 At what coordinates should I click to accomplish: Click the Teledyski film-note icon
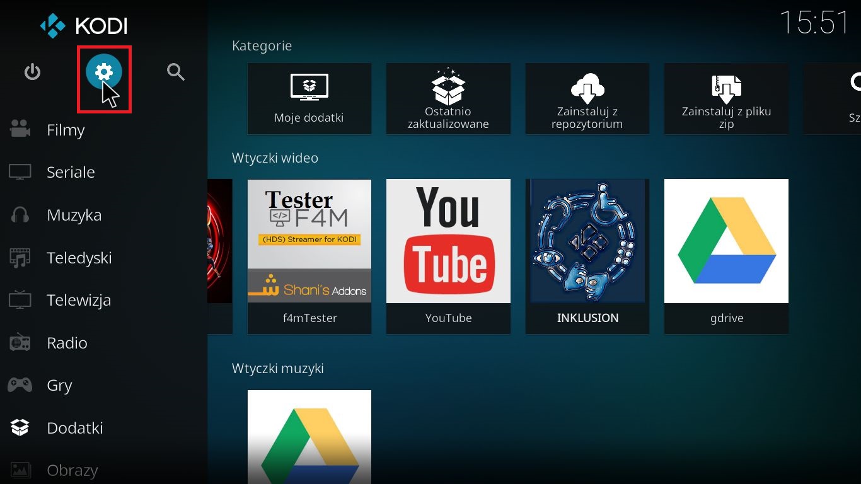tap(20, 258)
